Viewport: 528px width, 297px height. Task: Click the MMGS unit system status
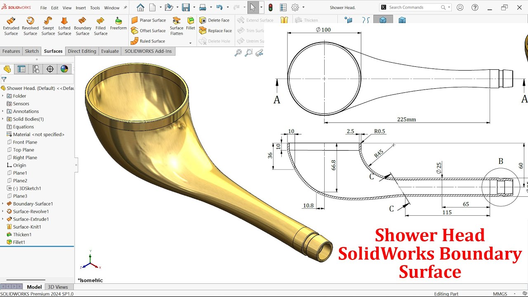click(500, 294)
